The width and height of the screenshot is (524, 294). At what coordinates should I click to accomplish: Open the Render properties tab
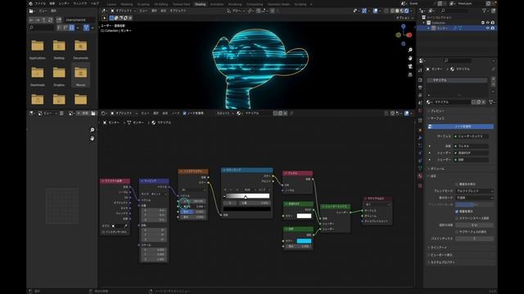(x=420, y=80)
